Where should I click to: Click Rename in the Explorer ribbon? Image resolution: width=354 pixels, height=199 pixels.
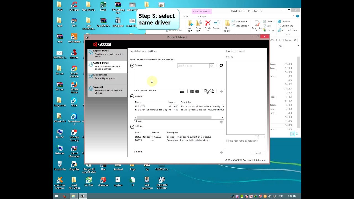tap(217, 25)
